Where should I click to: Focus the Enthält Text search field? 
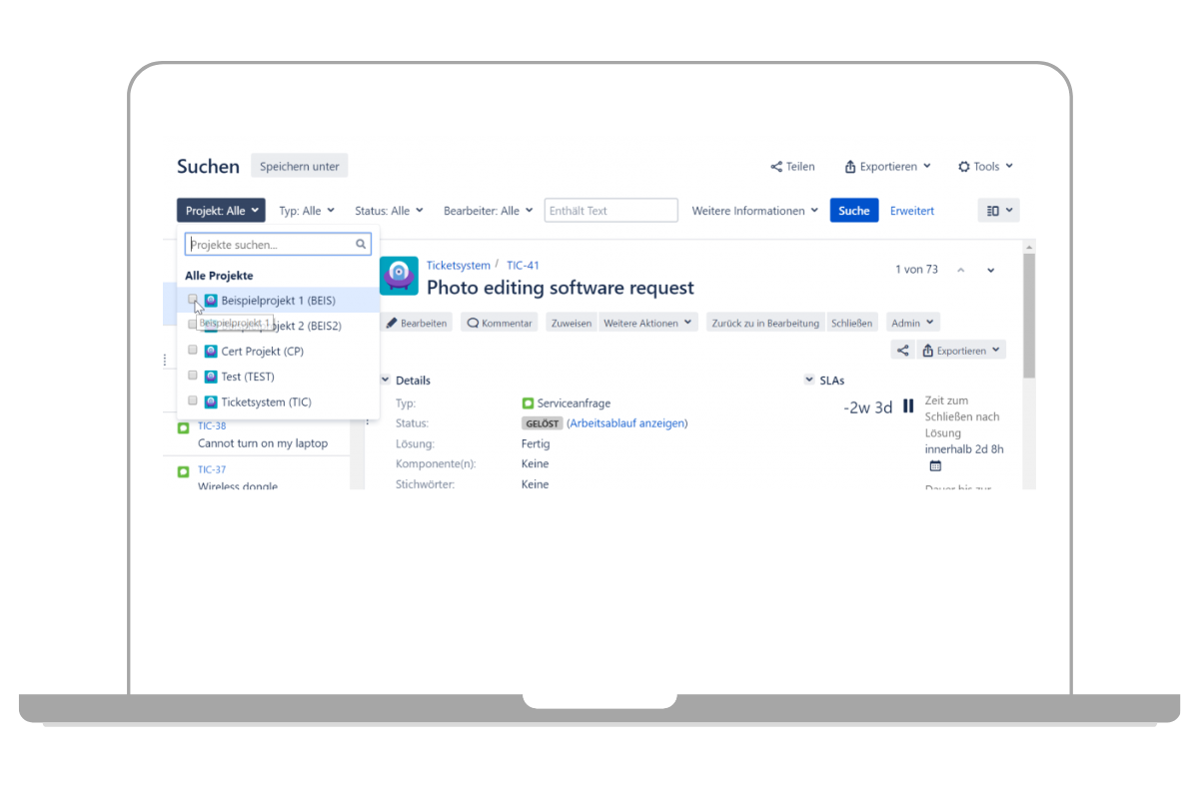point(610,211)
